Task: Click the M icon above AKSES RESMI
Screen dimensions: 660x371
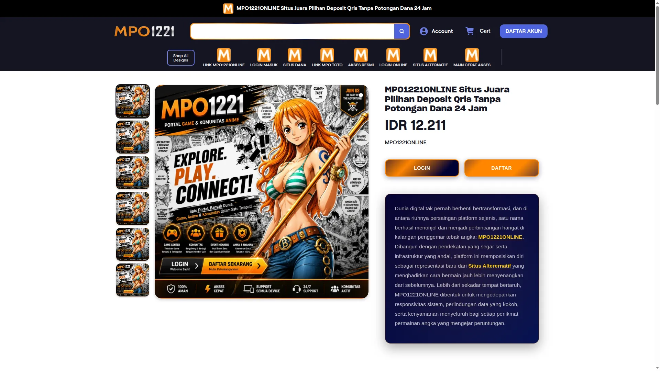Action: 361,55
